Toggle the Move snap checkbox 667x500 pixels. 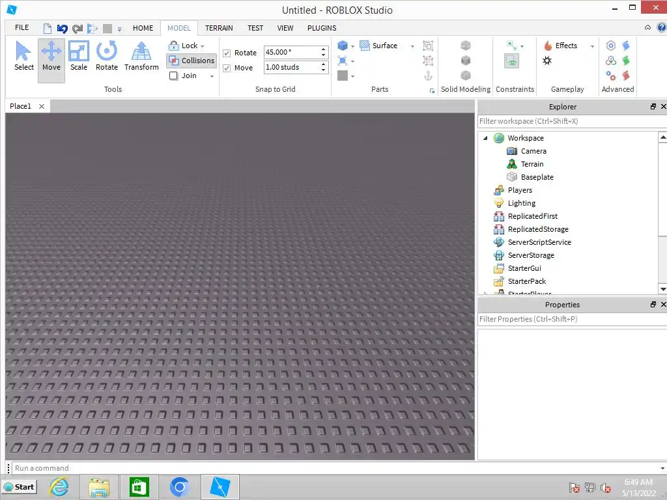coord(227,68)
